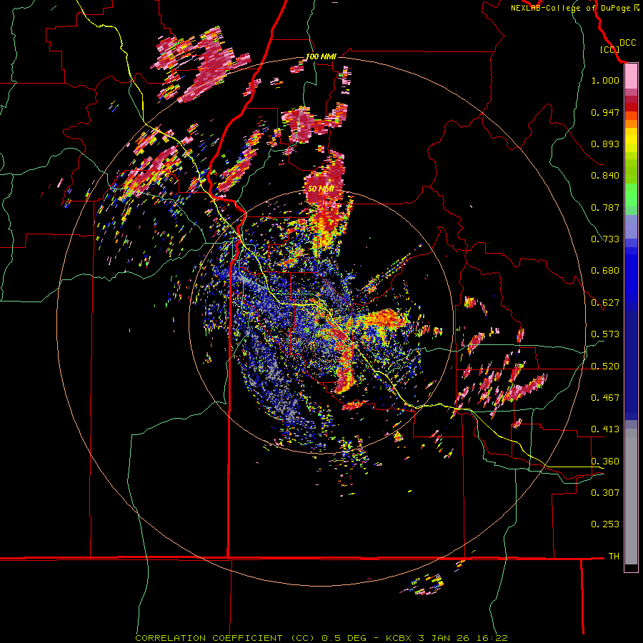This screenshot has height=643, width=643.
Task: Click the 0.520 legend value
Action: (x=605, y=366)
